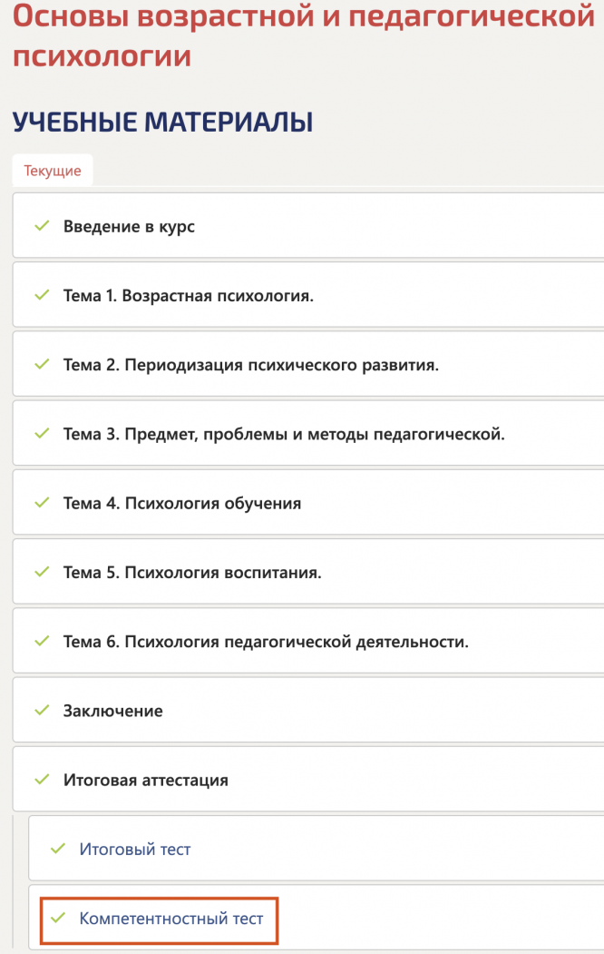Click the completion checkmark for Тема 2

pos(40,365)
